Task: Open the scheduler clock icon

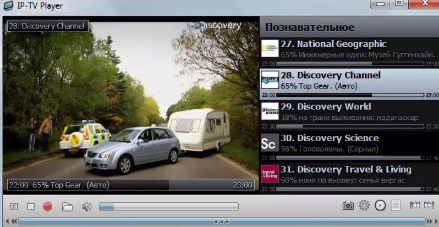Action: (380, 206)
